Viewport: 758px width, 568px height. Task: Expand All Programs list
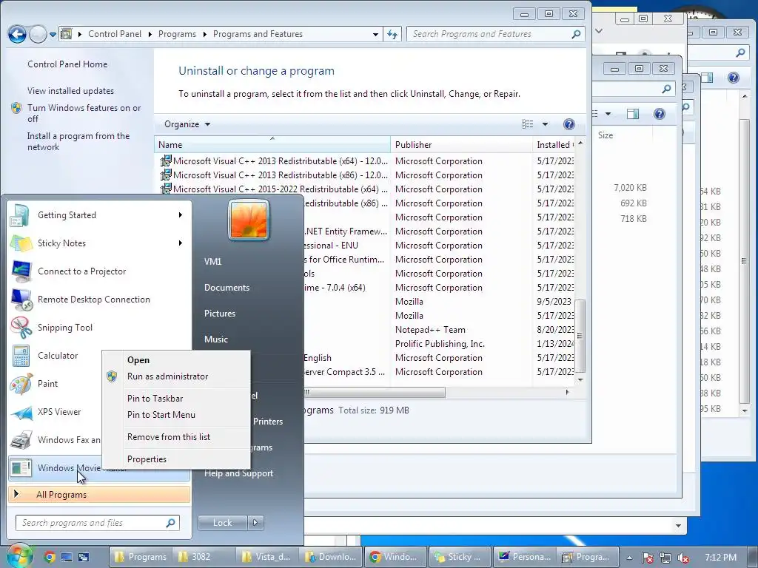click(99, 495)
